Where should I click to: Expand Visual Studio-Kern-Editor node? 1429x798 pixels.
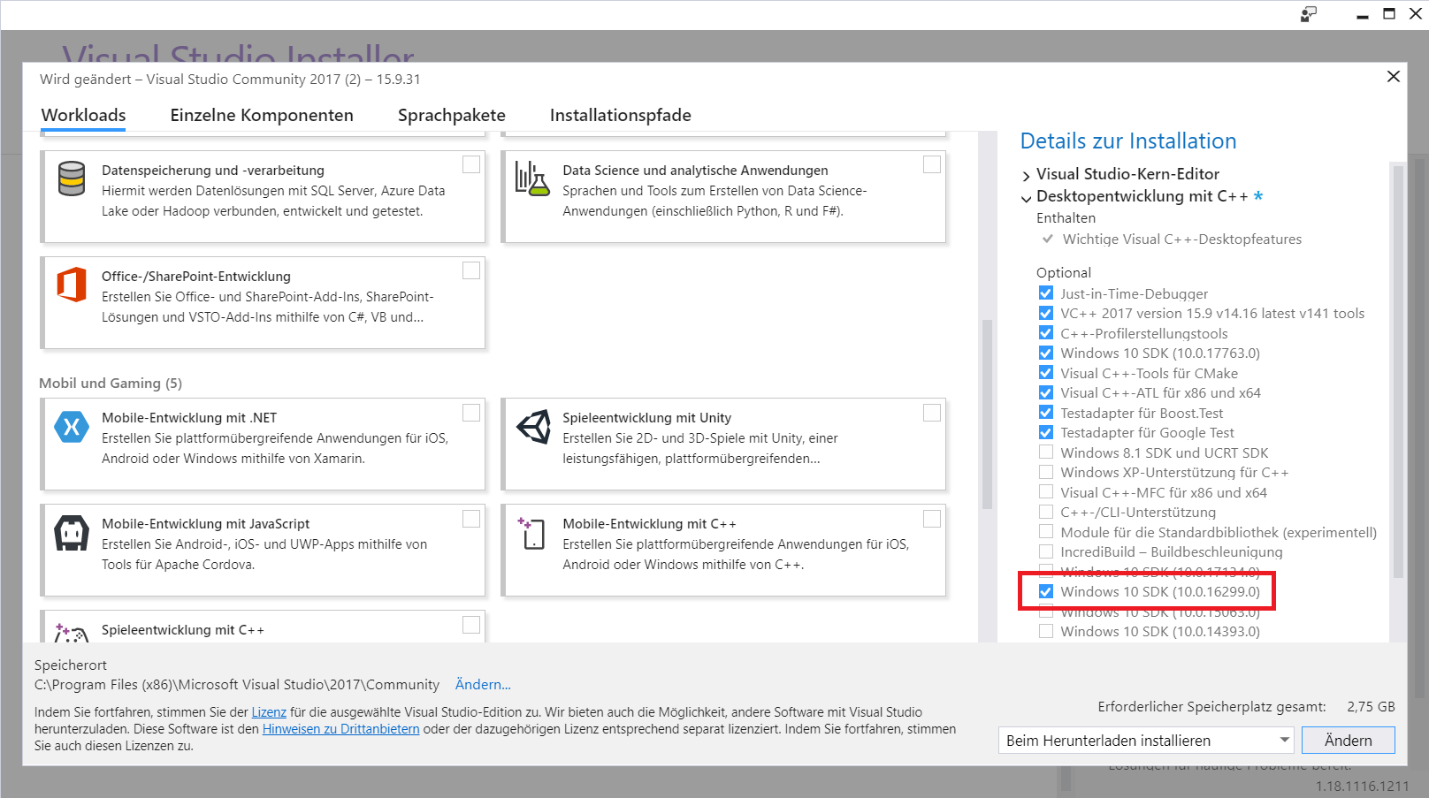click(1026, 175)
